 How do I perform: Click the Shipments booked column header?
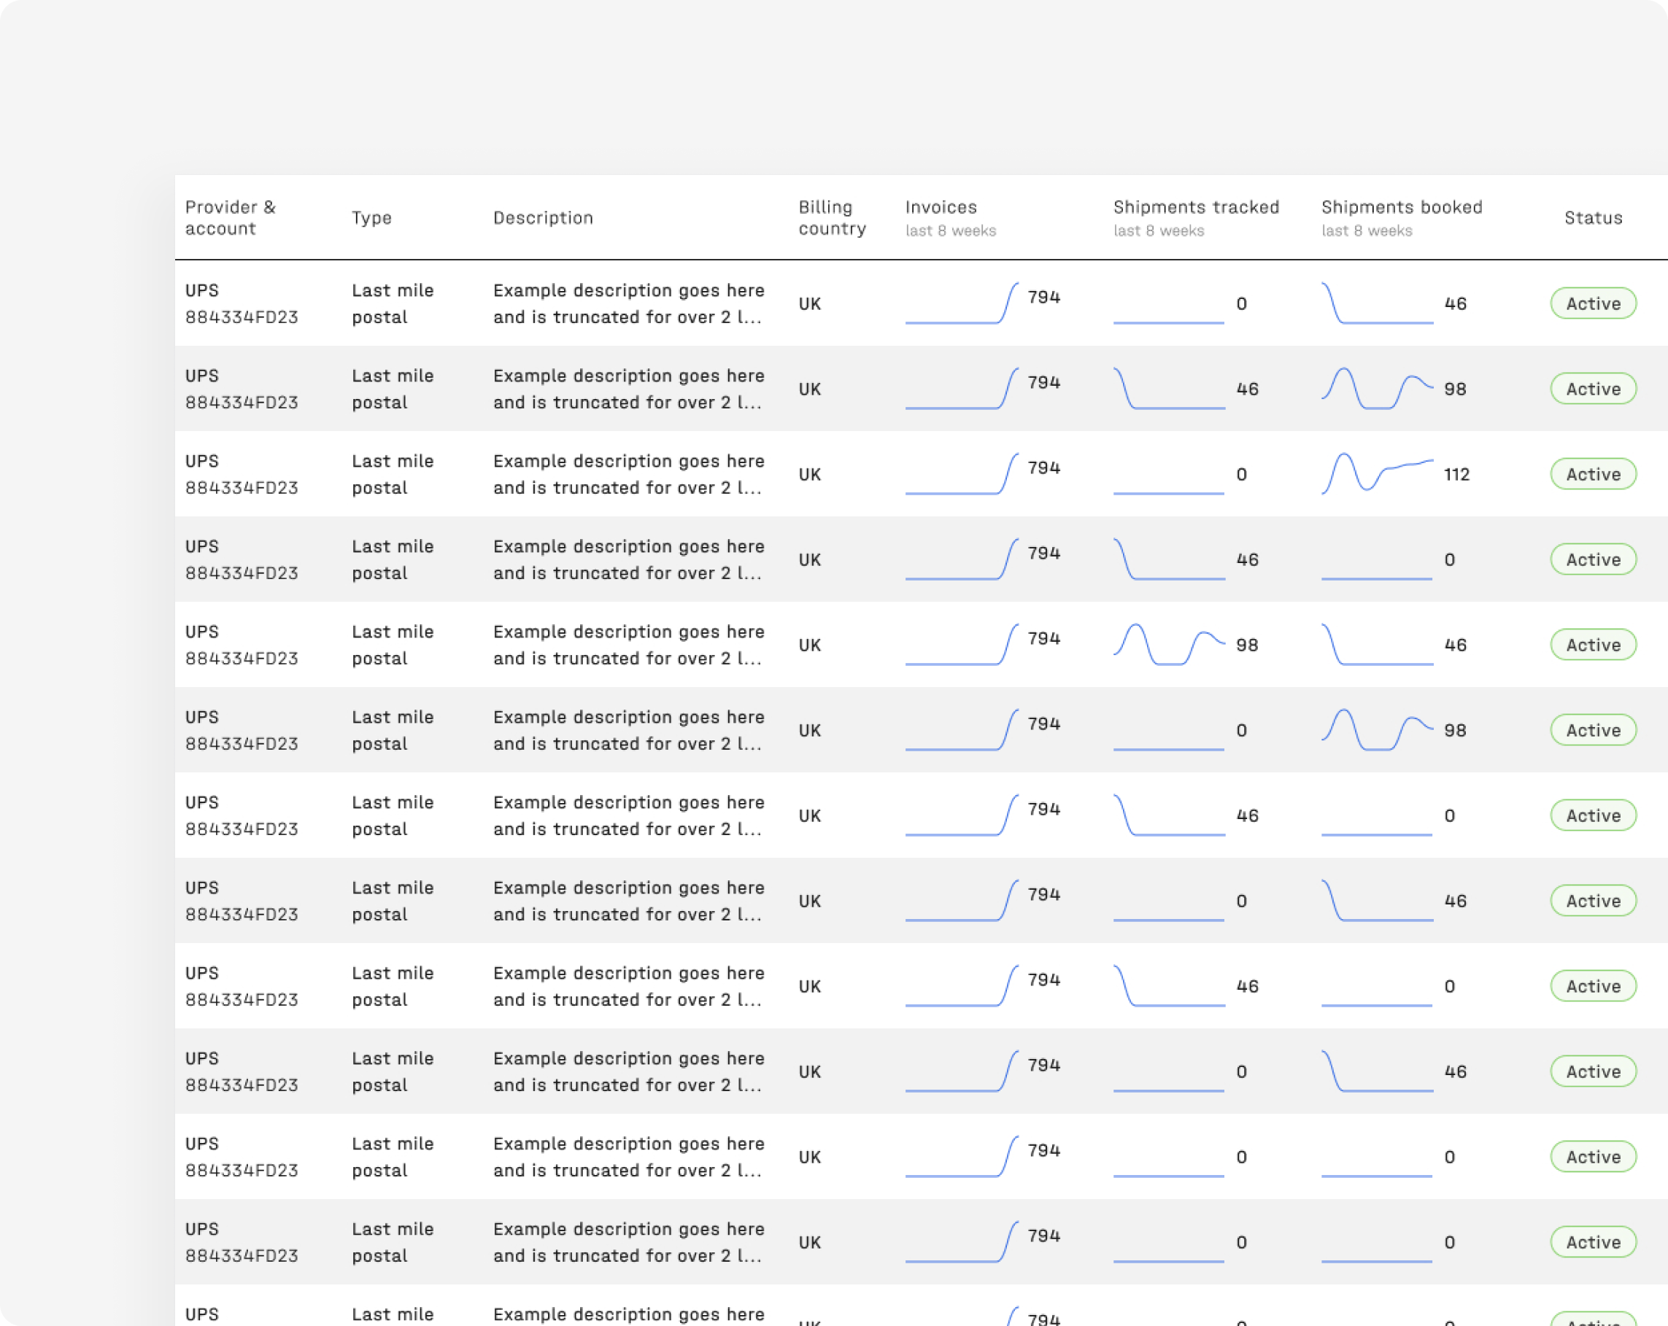point(1401,207)
